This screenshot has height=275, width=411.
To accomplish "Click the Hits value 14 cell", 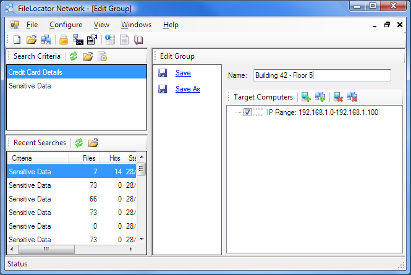I will [118, 172].
